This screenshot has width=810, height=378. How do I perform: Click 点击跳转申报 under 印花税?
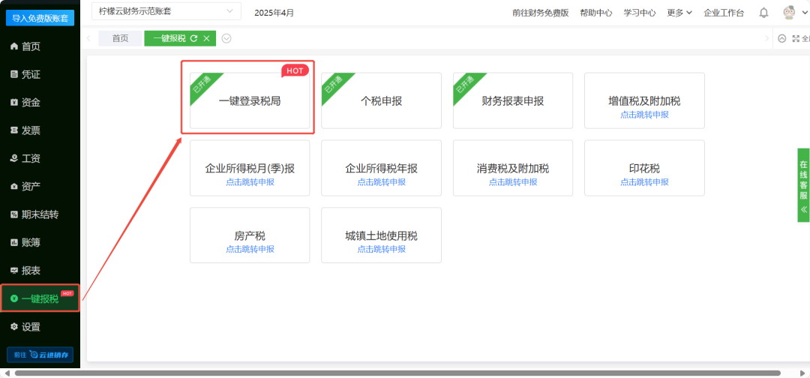(644, 181)
